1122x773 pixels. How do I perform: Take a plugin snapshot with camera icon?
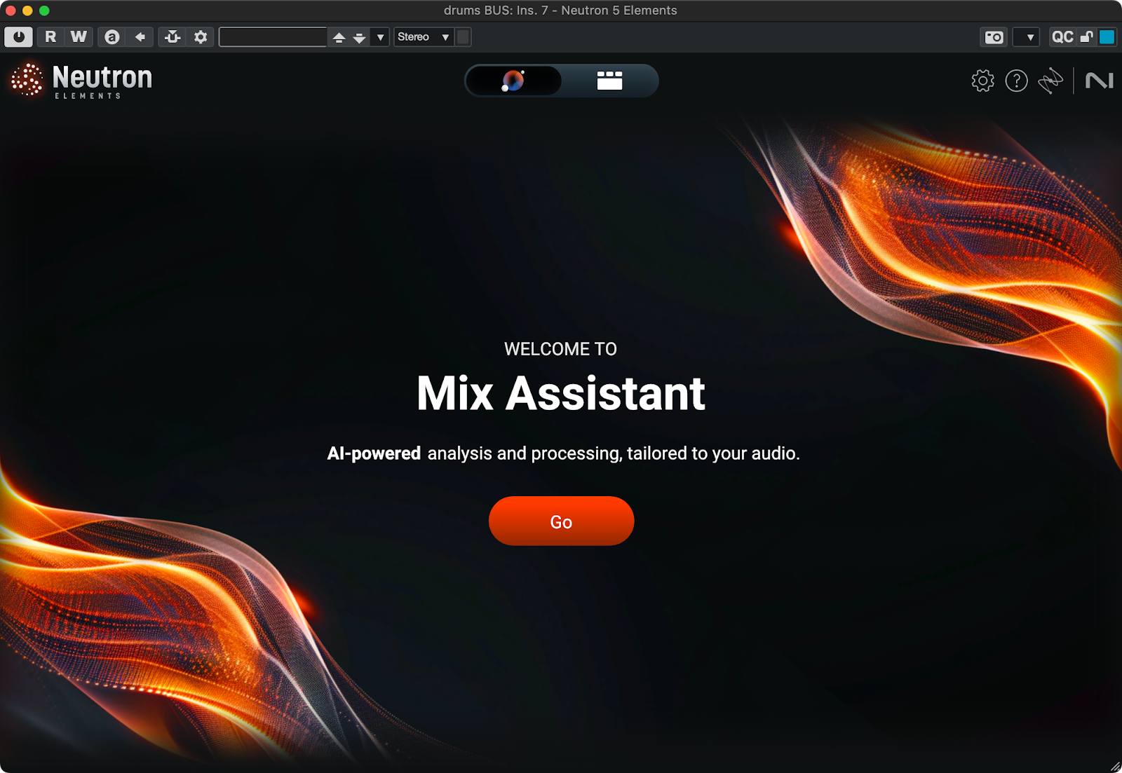click(x=994, y=37)
